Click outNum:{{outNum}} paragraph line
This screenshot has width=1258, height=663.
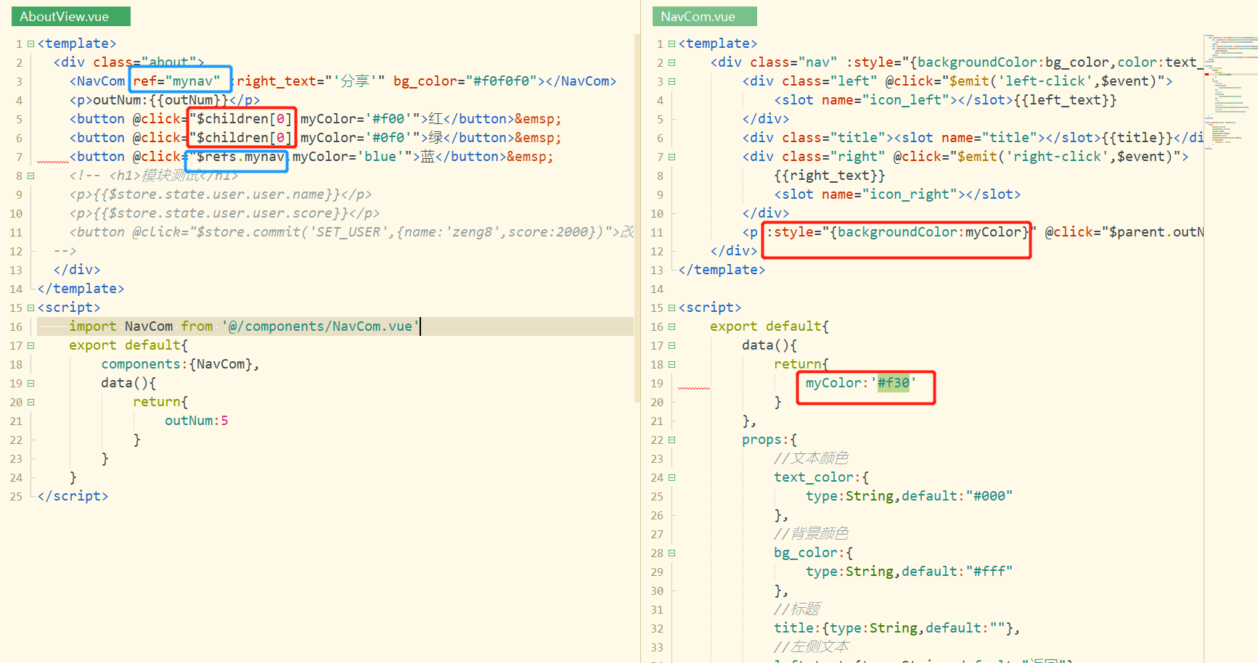coord(165,100)
